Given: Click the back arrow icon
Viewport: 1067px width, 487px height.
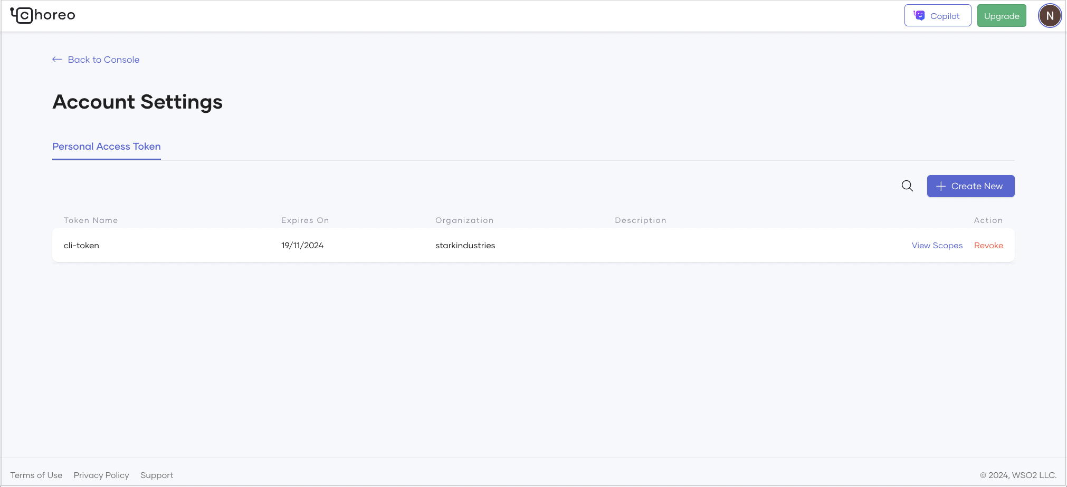Looking at the screenshot, I should (x=56, y=59).
